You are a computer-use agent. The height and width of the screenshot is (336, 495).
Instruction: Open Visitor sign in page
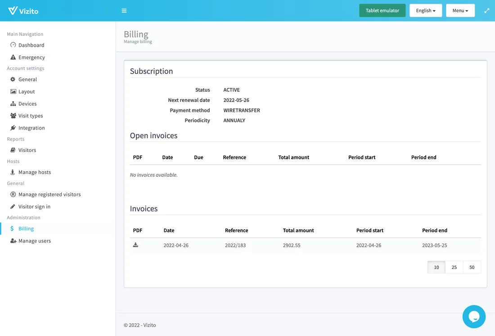pyautogui.click(x=34, y=206)
